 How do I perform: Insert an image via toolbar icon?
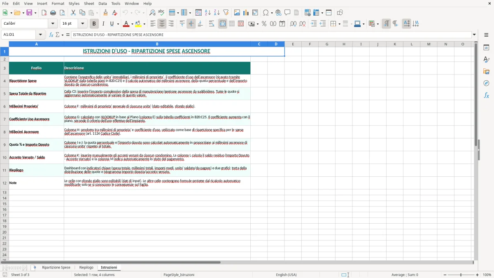(x=237, y=13)
